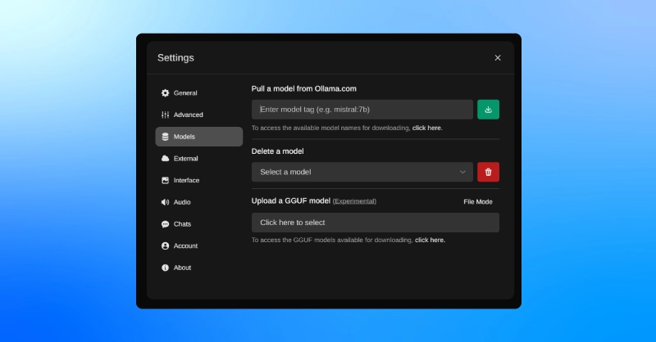Click the green download model button
The image size is (656, 342).
tap(488, 110)
